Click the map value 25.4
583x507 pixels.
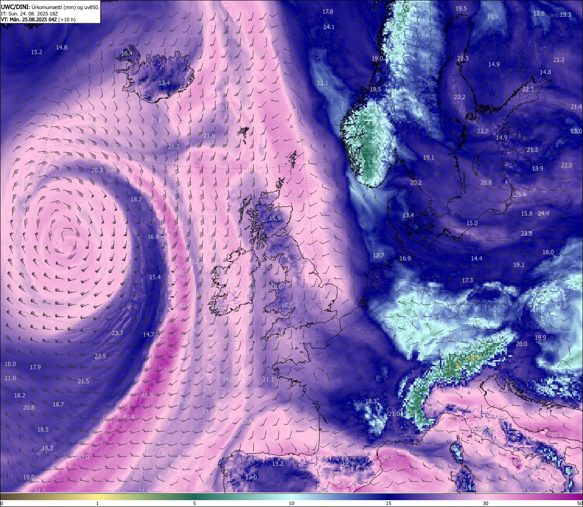coord(520,195)
